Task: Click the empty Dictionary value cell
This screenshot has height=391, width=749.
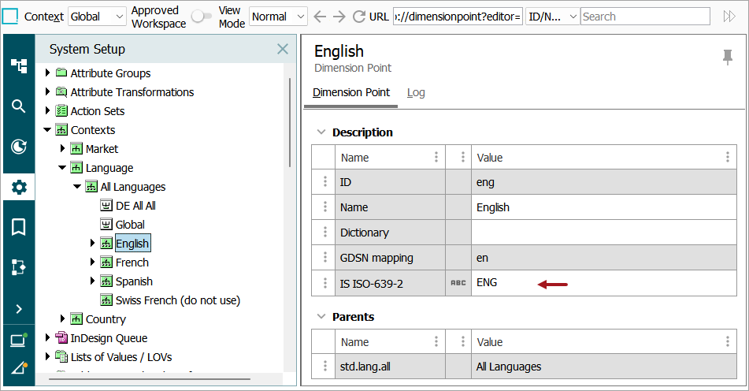Action: click(604, 233)
